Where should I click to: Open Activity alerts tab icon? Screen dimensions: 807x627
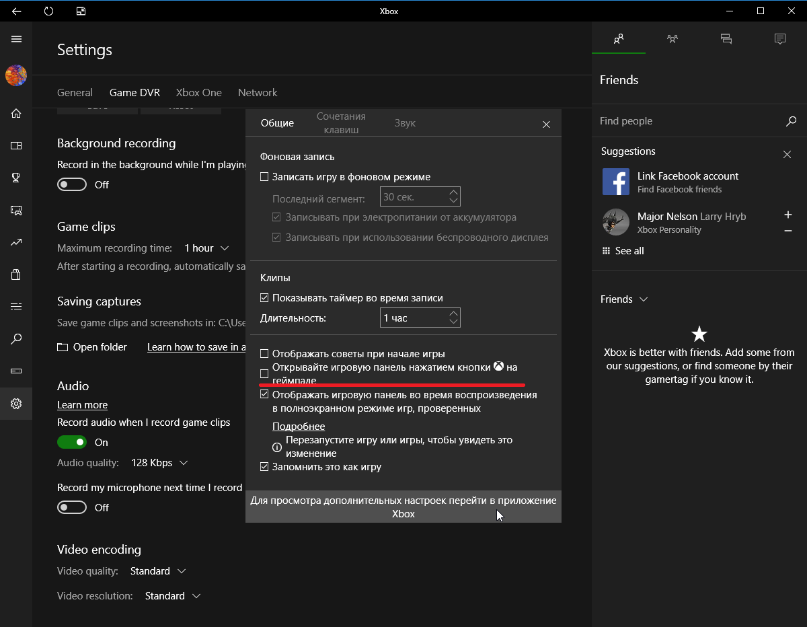pos(780,38)
